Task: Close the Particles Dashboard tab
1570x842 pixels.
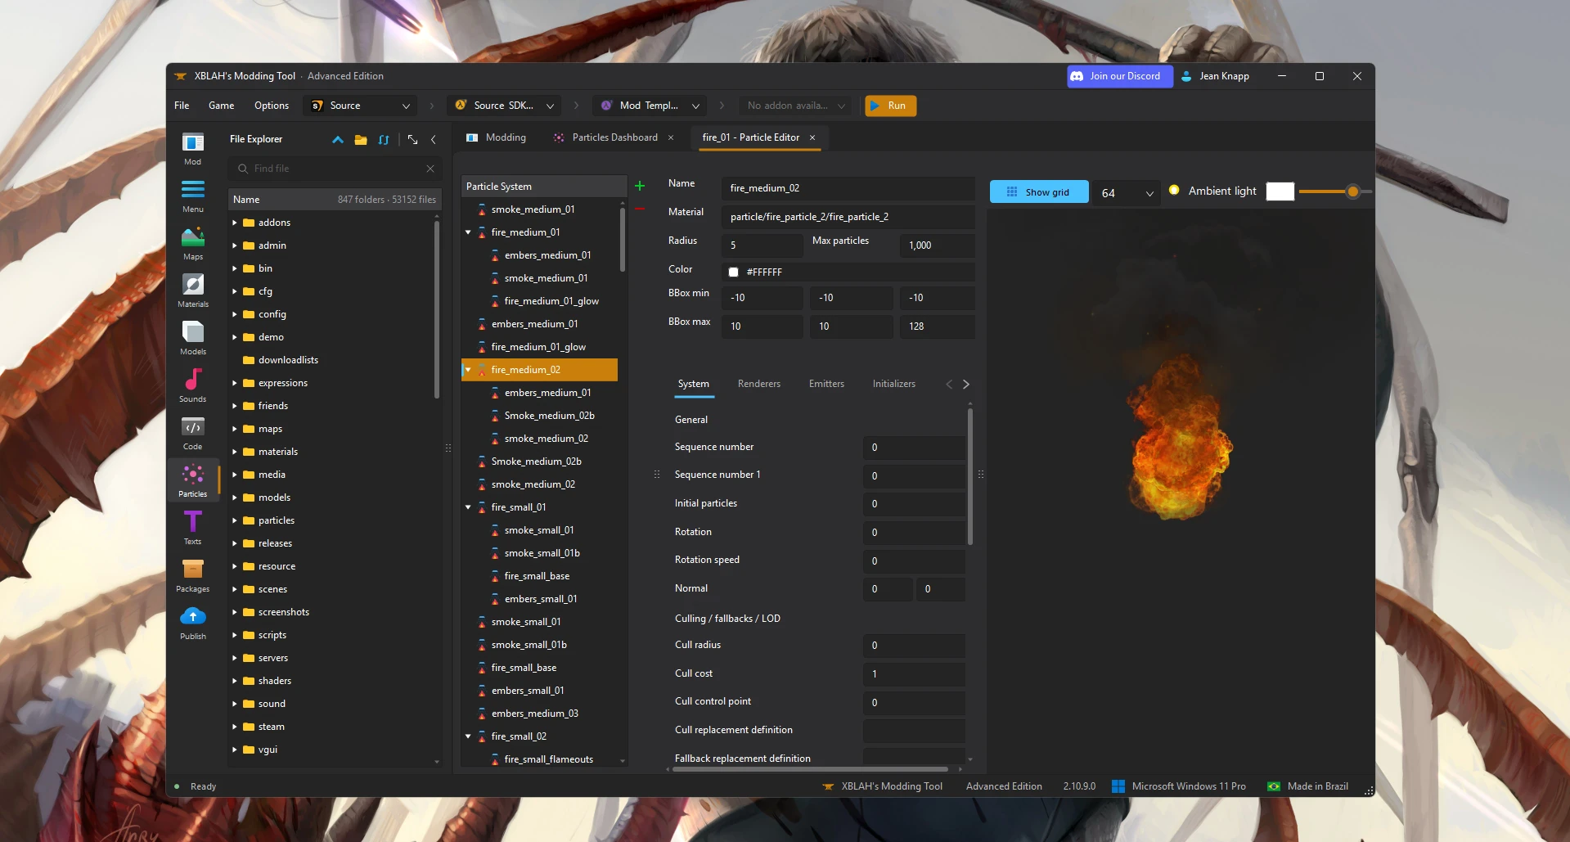Action: pyautogui.click(x=671, y=137)
